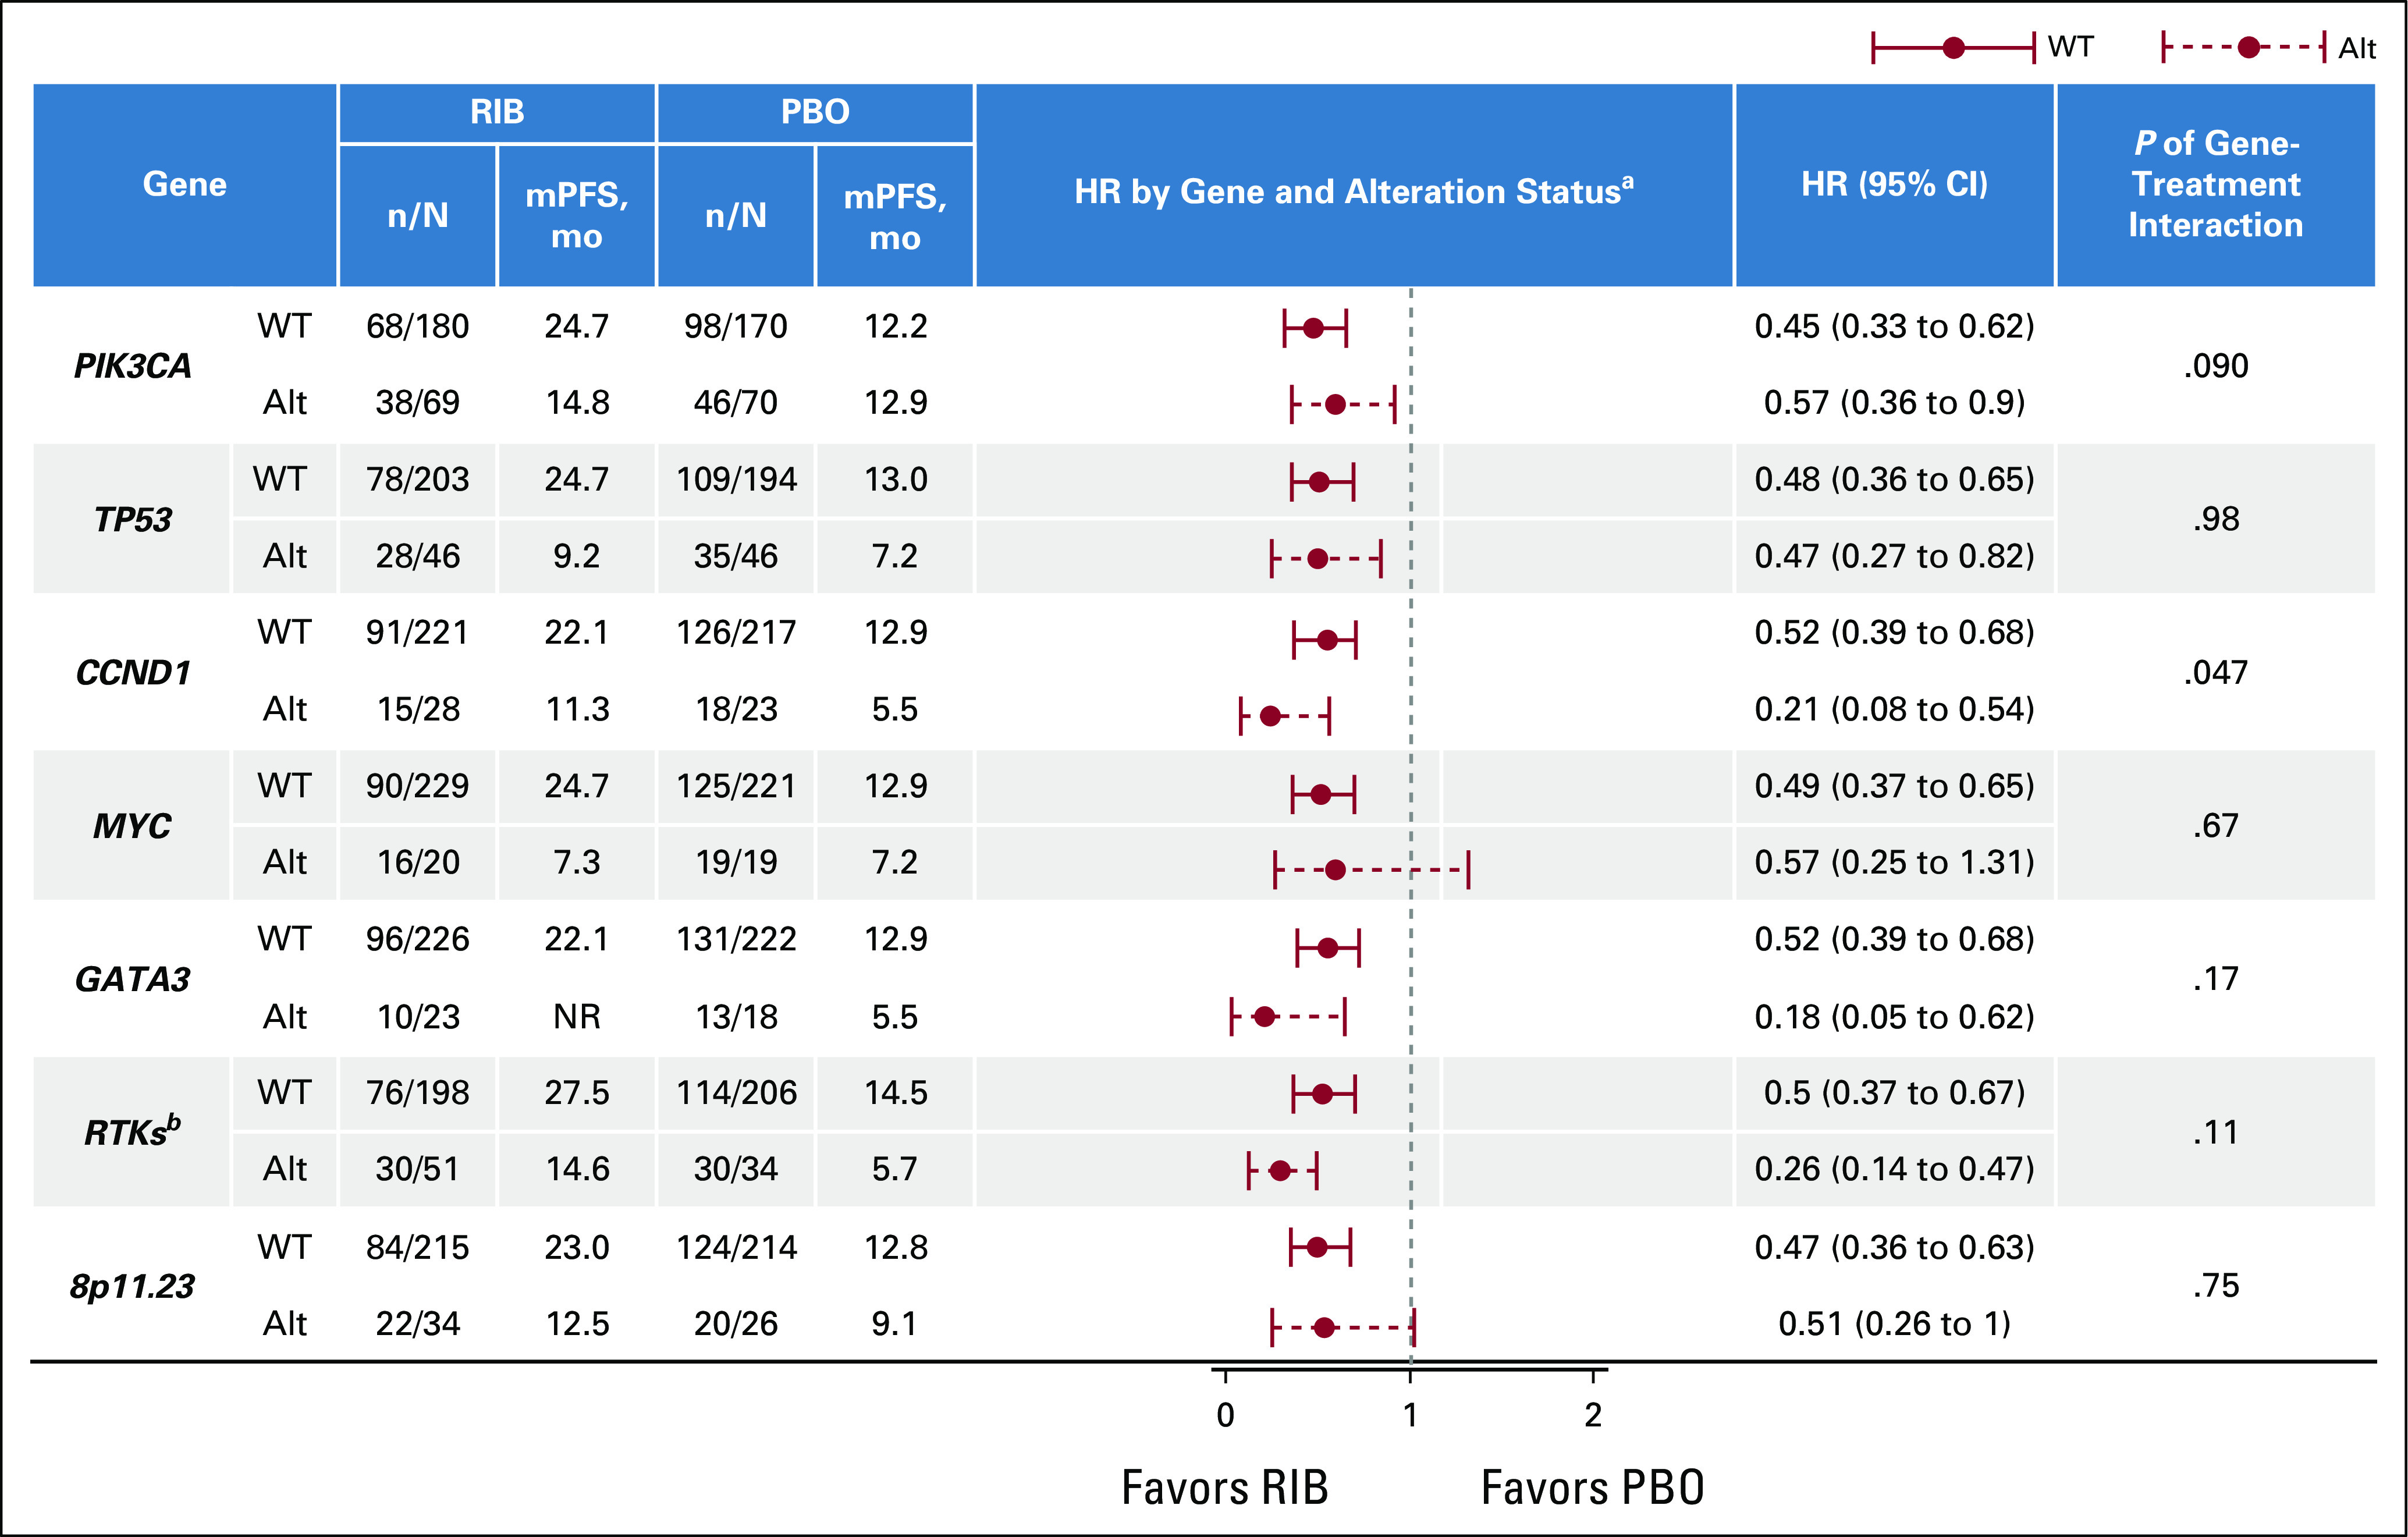Click value 91/221 in CCND1 WT row
This screenshot has height=1537, width=2408.
[417, 632]
